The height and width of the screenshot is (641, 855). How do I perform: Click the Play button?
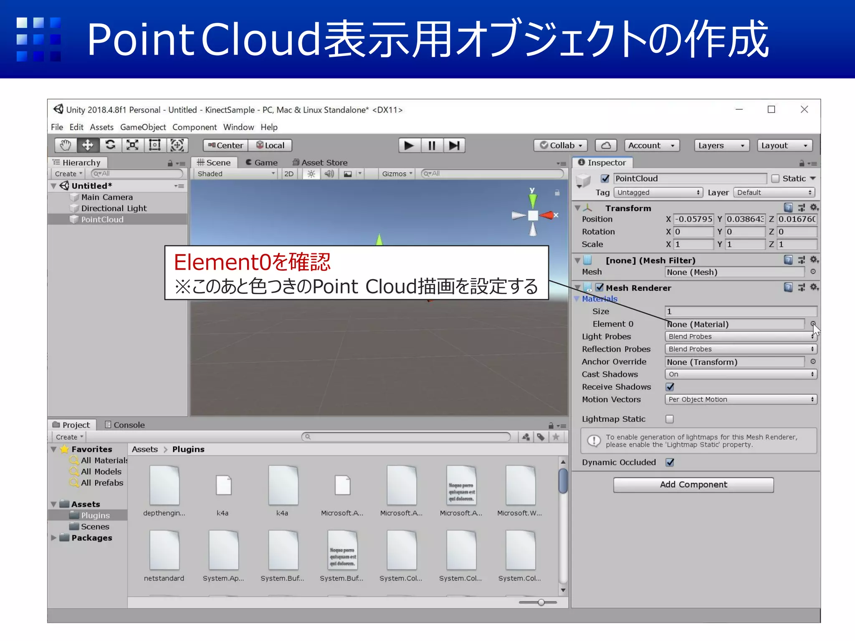pos(409,145)
